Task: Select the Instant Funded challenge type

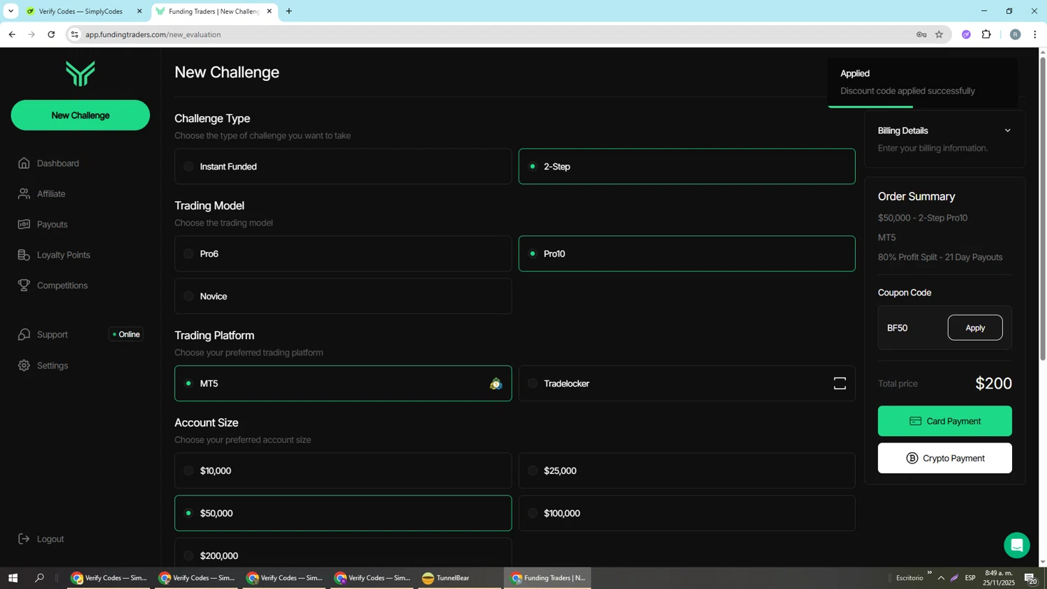Action: click(343, 167)
